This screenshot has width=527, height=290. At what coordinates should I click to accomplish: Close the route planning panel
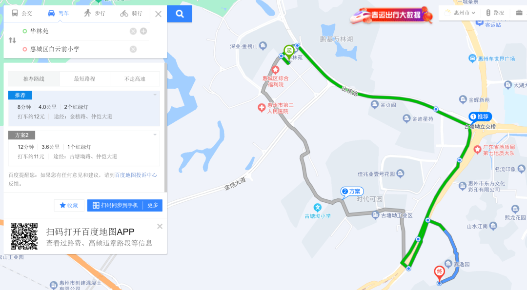[158, 14]
